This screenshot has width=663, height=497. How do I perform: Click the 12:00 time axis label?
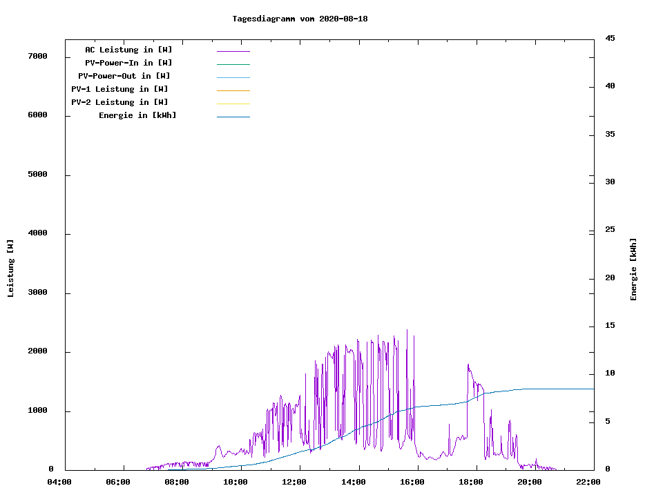(294, 482)
